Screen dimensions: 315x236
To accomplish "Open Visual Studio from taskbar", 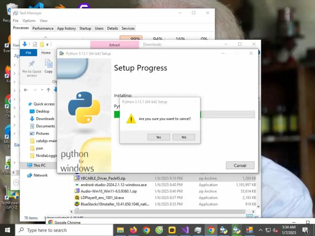I will pyautogui.click(x=185, y=230).
